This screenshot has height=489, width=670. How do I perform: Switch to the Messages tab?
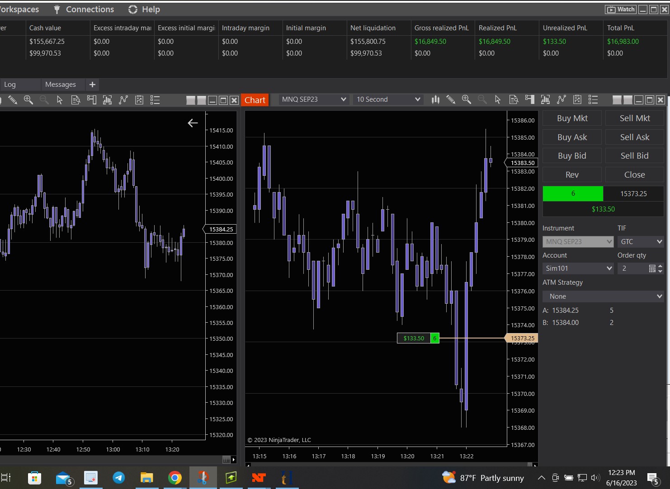61,85
